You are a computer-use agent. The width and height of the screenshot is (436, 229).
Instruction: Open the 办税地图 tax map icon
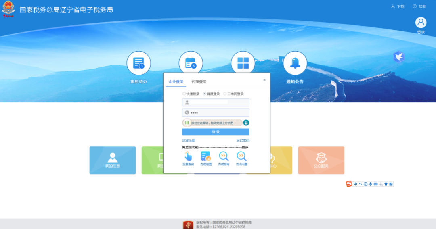coord(206,156)
